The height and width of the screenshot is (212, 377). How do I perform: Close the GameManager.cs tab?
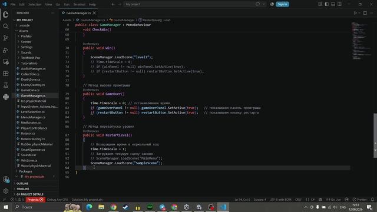(x=94, y=13)
